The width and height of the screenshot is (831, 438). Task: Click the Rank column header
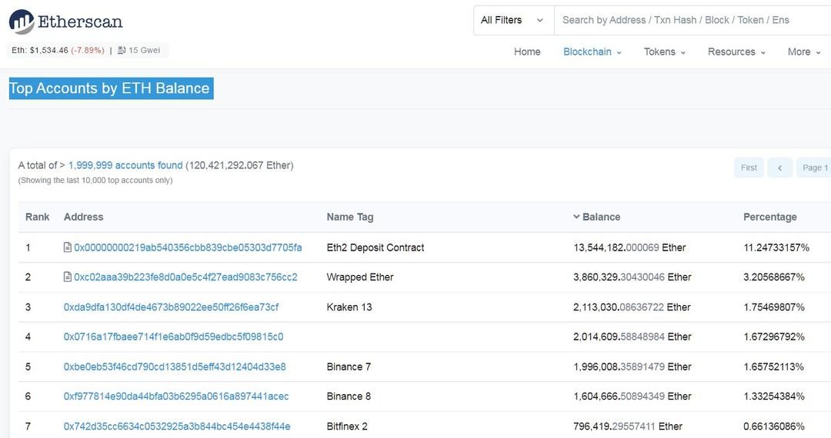(37, 217)
